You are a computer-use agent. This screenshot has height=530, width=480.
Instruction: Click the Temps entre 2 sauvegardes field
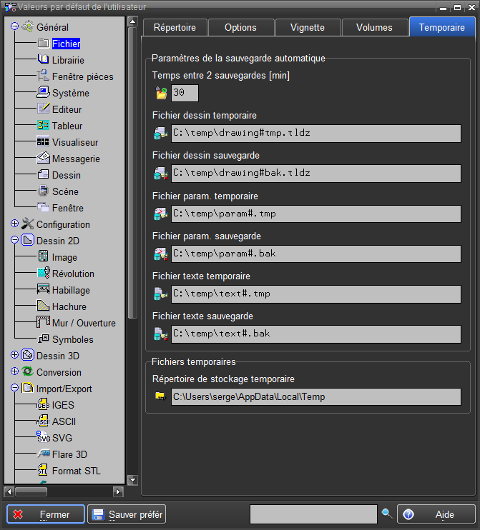point(185,93)
